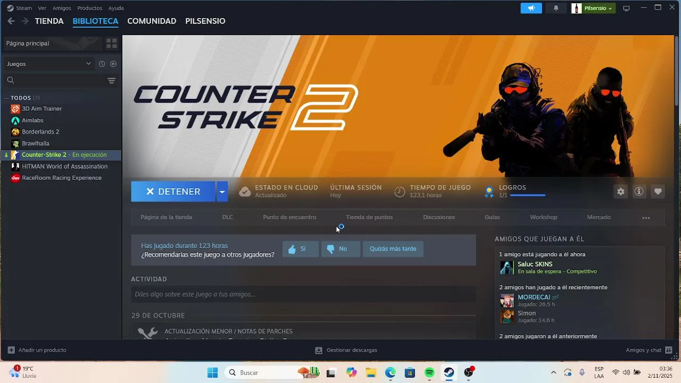
Task: Open the Amigos menu
Action: click(62, 8)
